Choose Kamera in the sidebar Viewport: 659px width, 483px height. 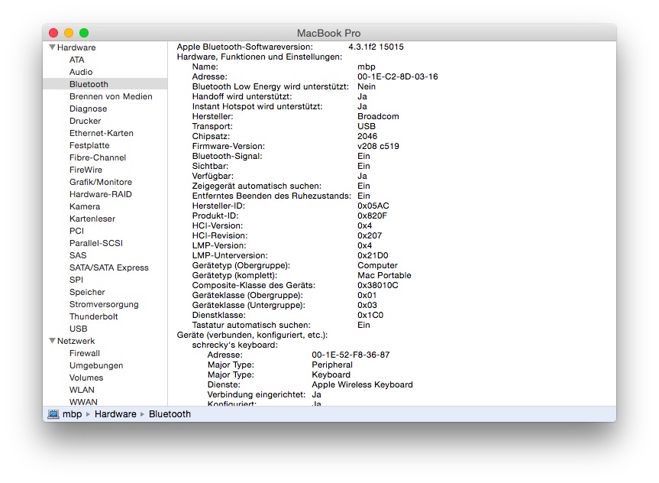pos(85,206)
